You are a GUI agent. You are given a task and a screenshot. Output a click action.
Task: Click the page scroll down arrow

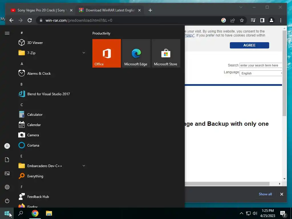[x=284, y=179]
